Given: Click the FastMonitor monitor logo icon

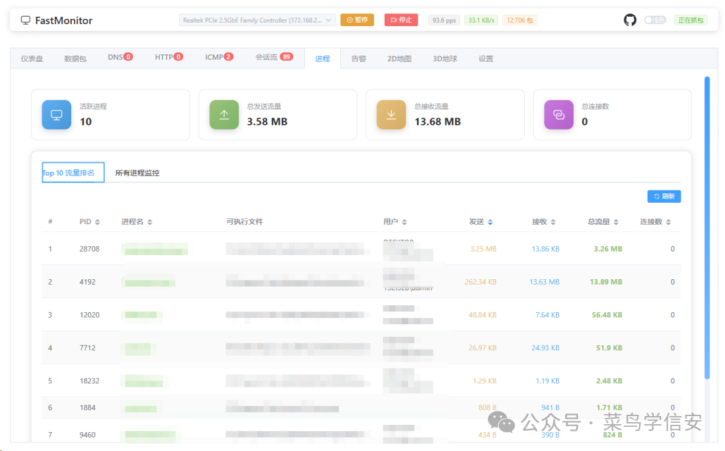Looking at the screenshot, I should point(26,20).
